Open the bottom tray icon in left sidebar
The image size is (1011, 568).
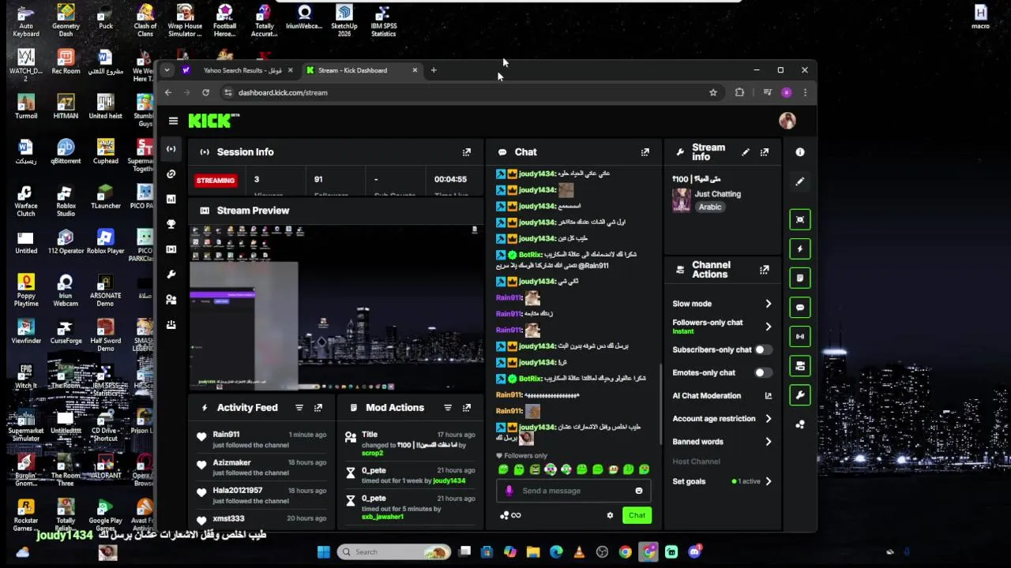point(171,325)
